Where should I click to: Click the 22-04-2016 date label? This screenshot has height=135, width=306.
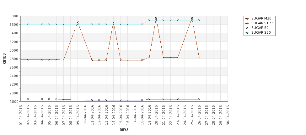(x=170, y=115)
